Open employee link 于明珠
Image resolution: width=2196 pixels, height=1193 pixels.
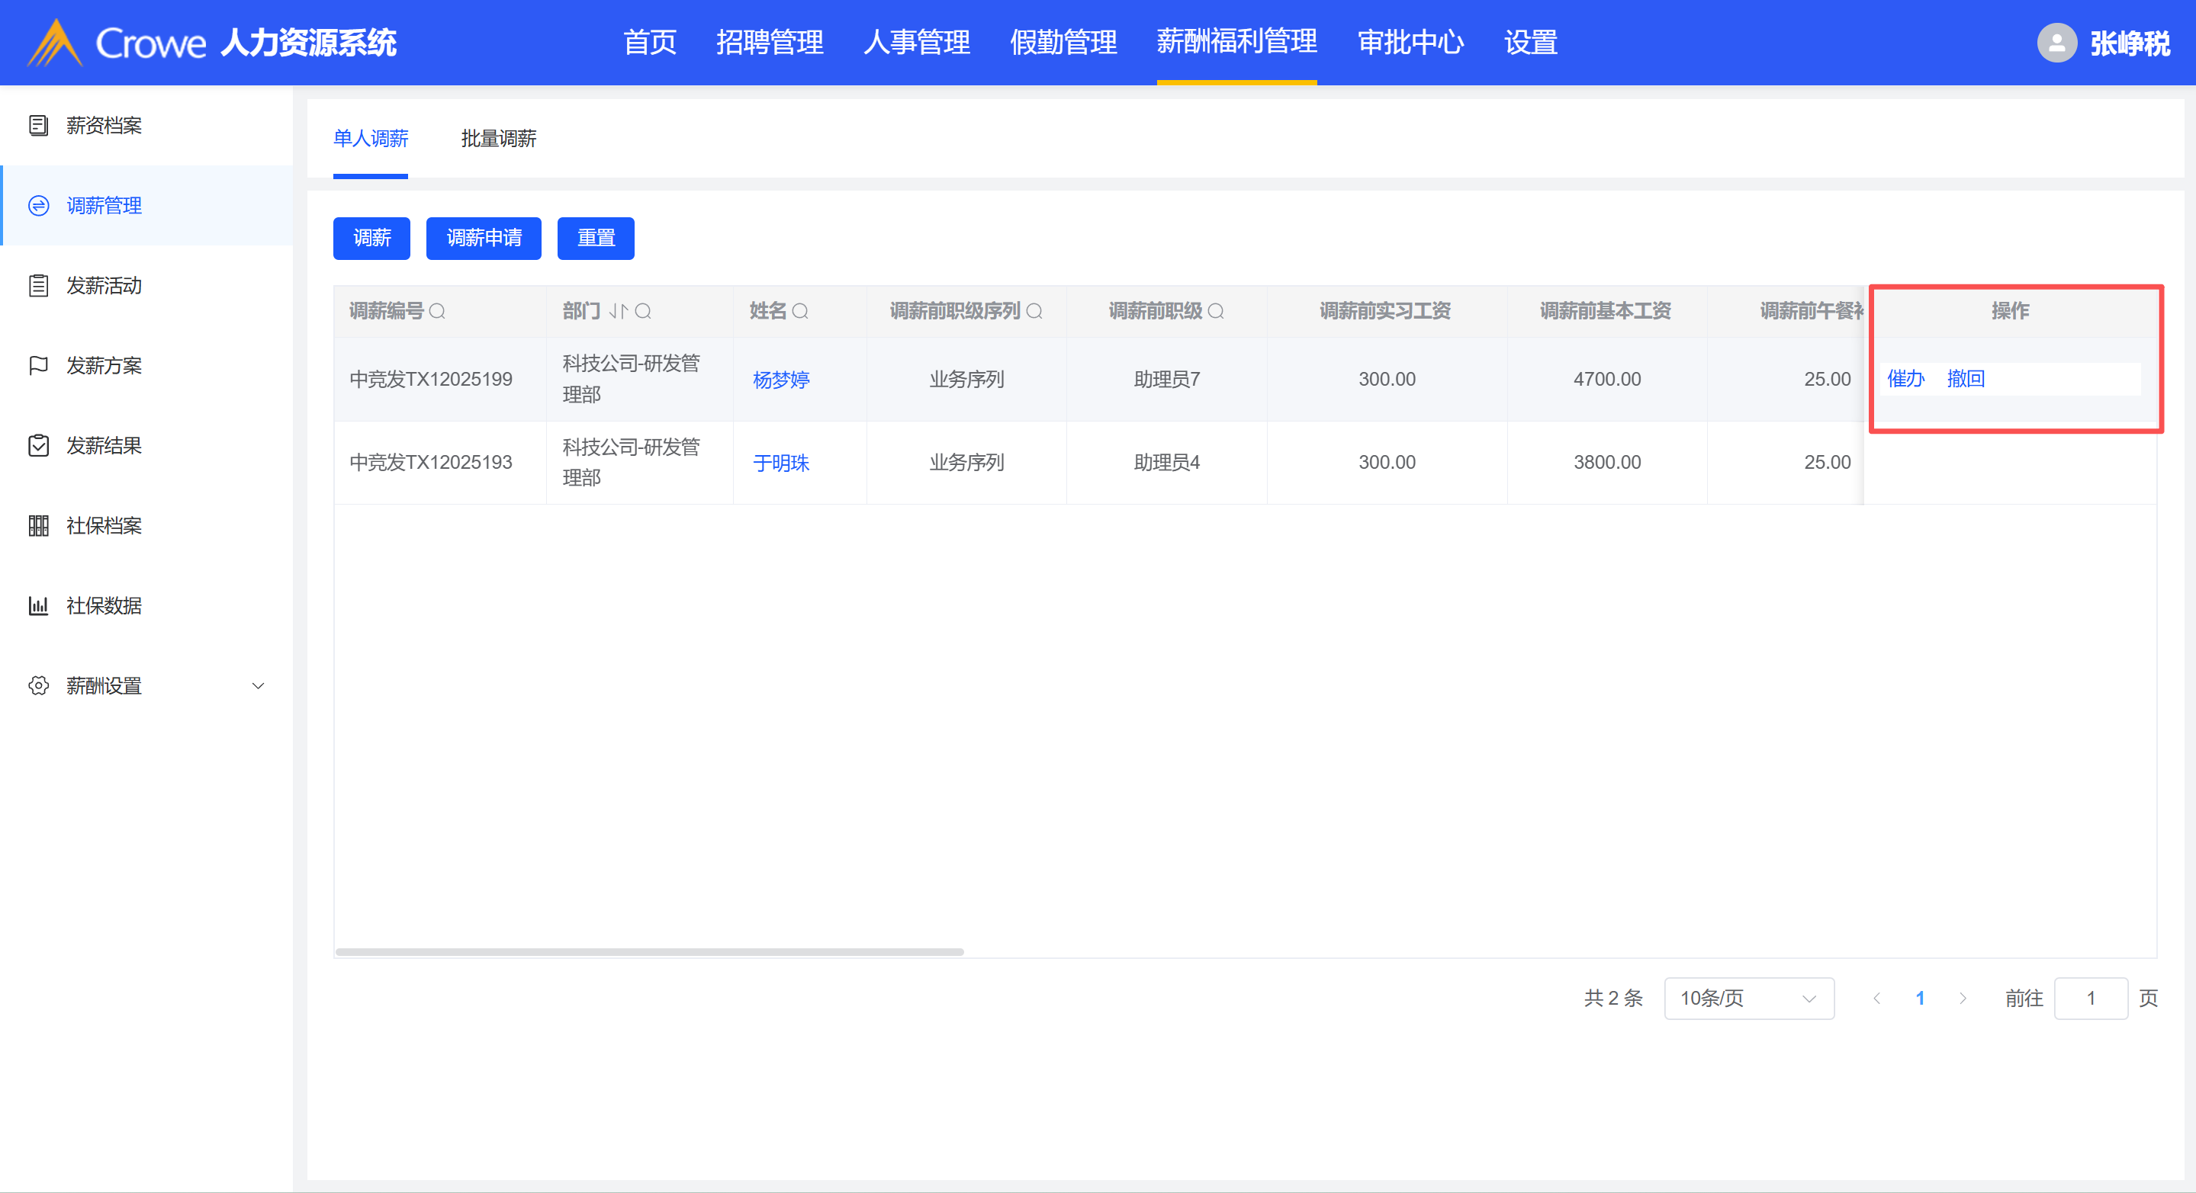pos(781,463)
